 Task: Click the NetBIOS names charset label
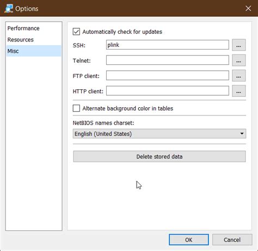point(103,123)
